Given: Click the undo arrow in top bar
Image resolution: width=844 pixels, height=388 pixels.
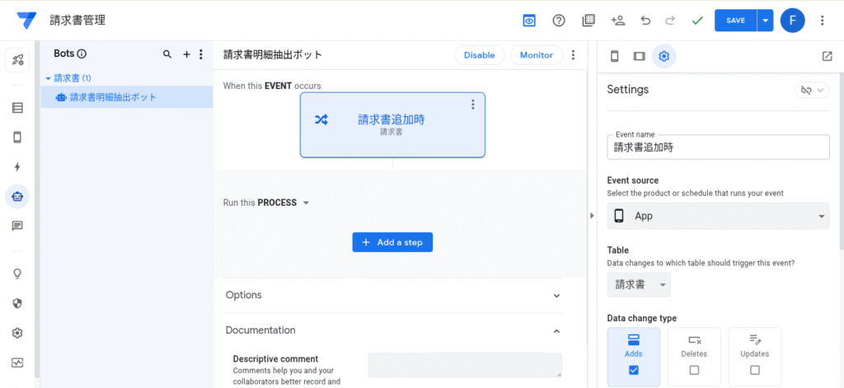Looking at the screenshot, I should [x=645, y=21].
